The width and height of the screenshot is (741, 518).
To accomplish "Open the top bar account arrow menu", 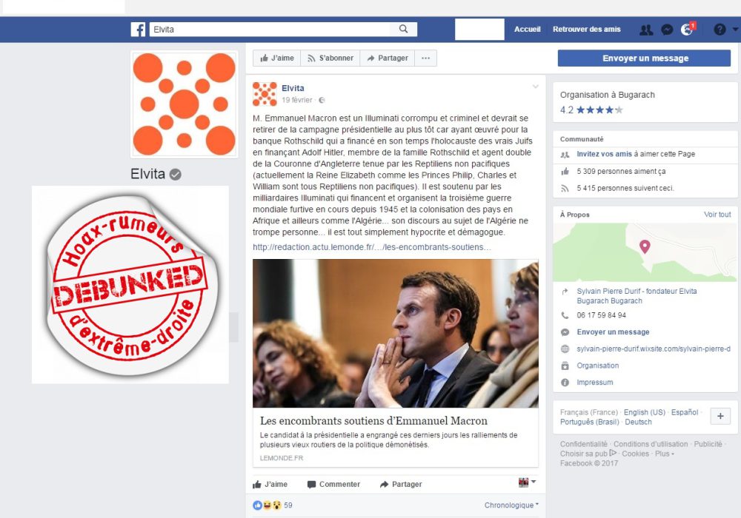I will coord(735,30).
